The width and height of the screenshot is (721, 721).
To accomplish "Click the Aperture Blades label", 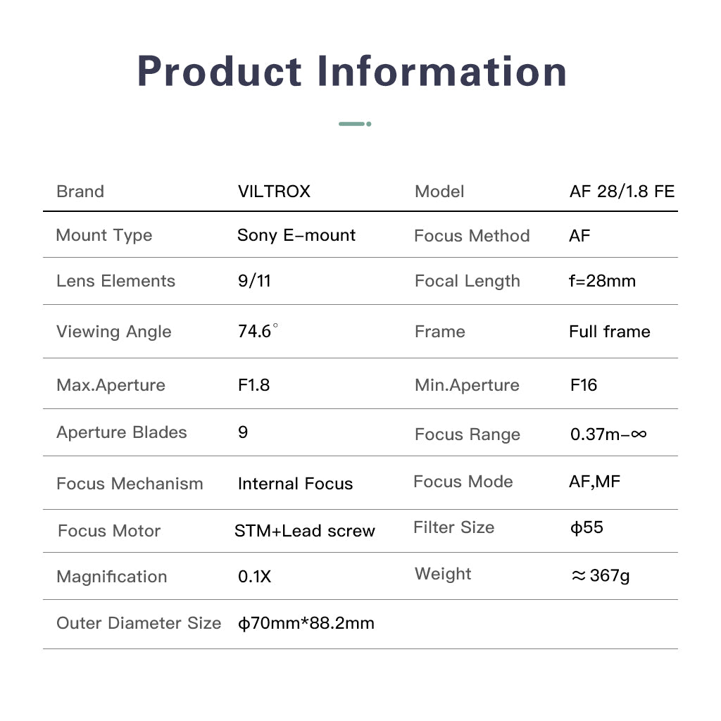I will (x=122, y=432).
